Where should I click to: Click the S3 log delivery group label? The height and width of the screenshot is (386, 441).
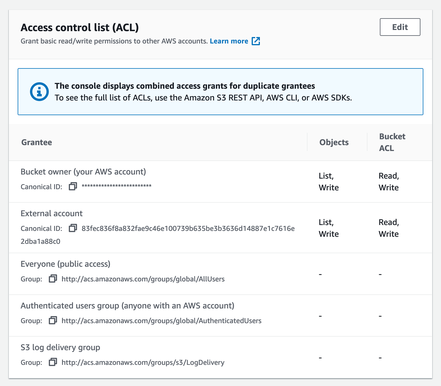coord(60,347)
